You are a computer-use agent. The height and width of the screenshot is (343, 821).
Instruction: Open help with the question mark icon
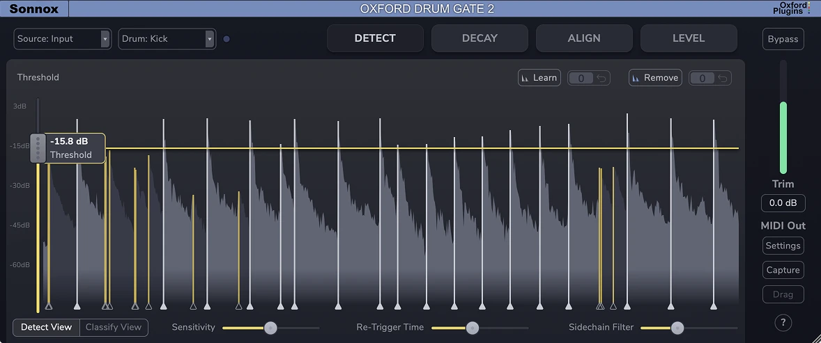(x=783, y=323)
